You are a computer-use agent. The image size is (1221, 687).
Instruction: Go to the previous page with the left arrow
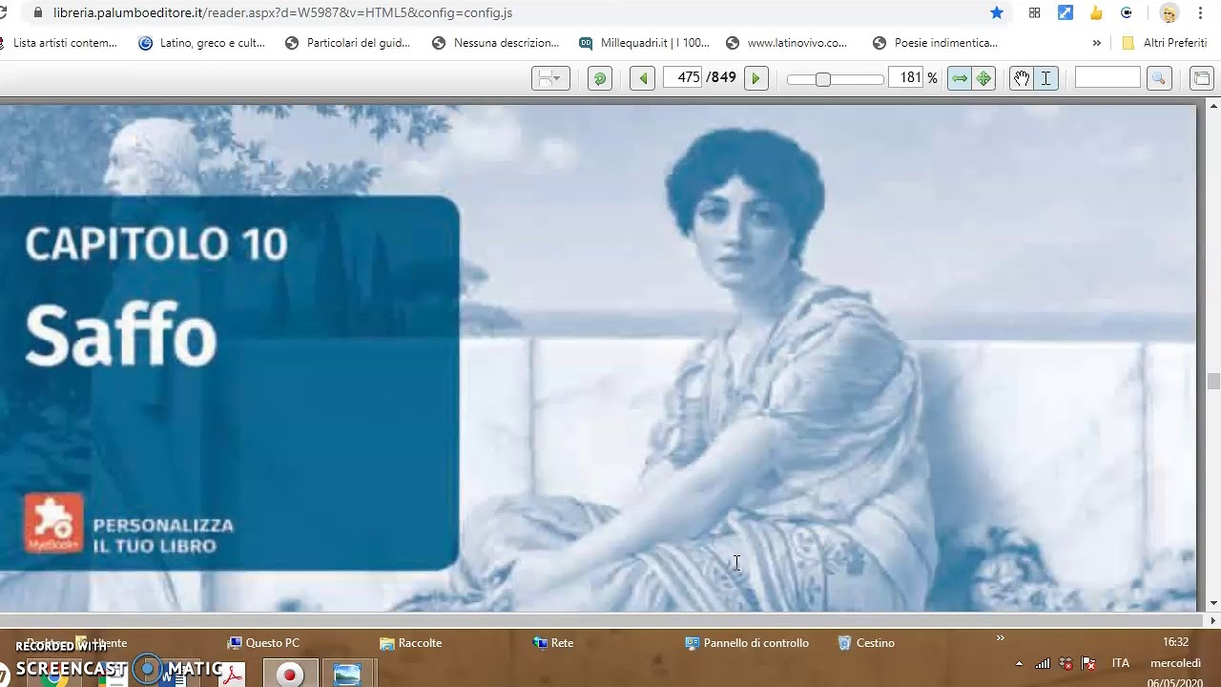tap(643, 78)
